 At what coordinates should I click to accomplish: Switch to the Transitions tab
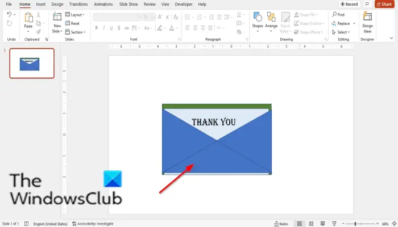(x=78, y=4)
